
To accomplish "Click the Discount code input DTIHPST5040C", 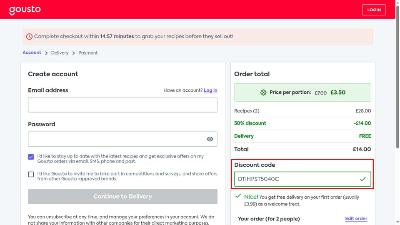I will 302,179.
